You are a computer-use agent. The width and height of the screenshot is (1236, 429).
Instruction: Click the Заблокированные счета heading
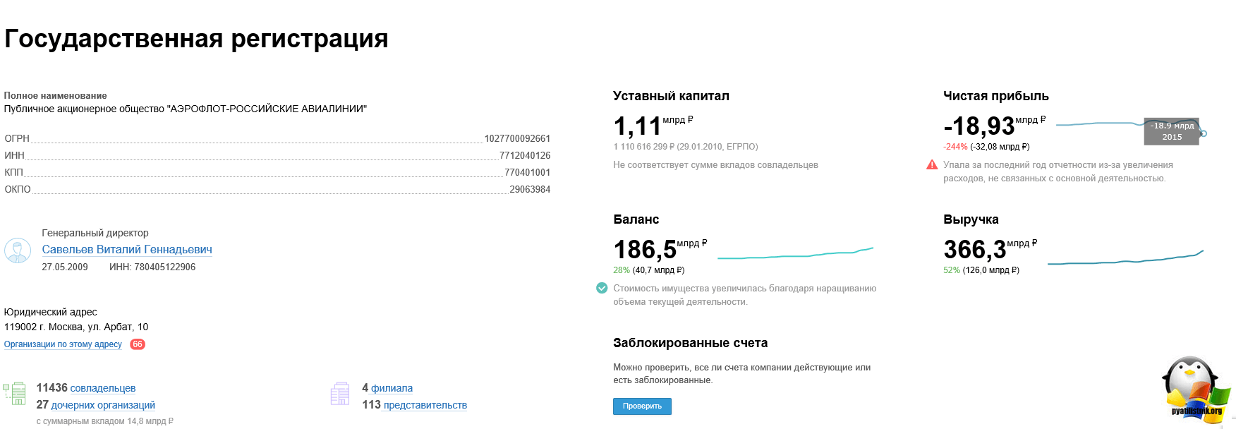691,343
